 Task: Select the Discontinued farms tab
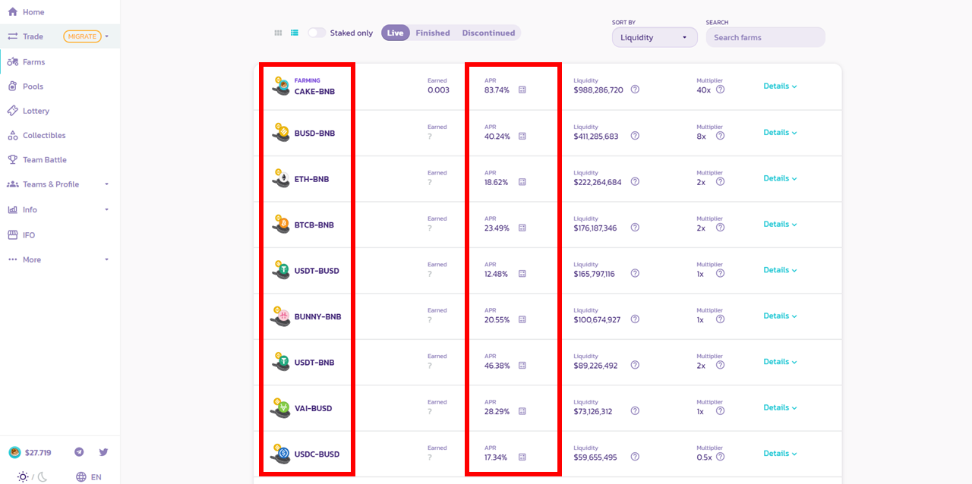(x=488, y=33)
